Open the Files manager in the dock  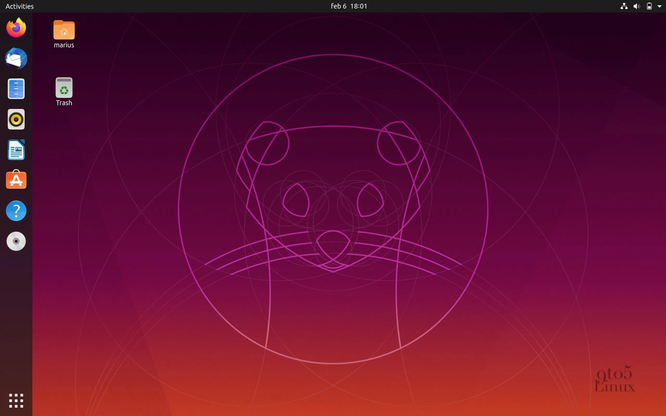[x=16, y=89]
